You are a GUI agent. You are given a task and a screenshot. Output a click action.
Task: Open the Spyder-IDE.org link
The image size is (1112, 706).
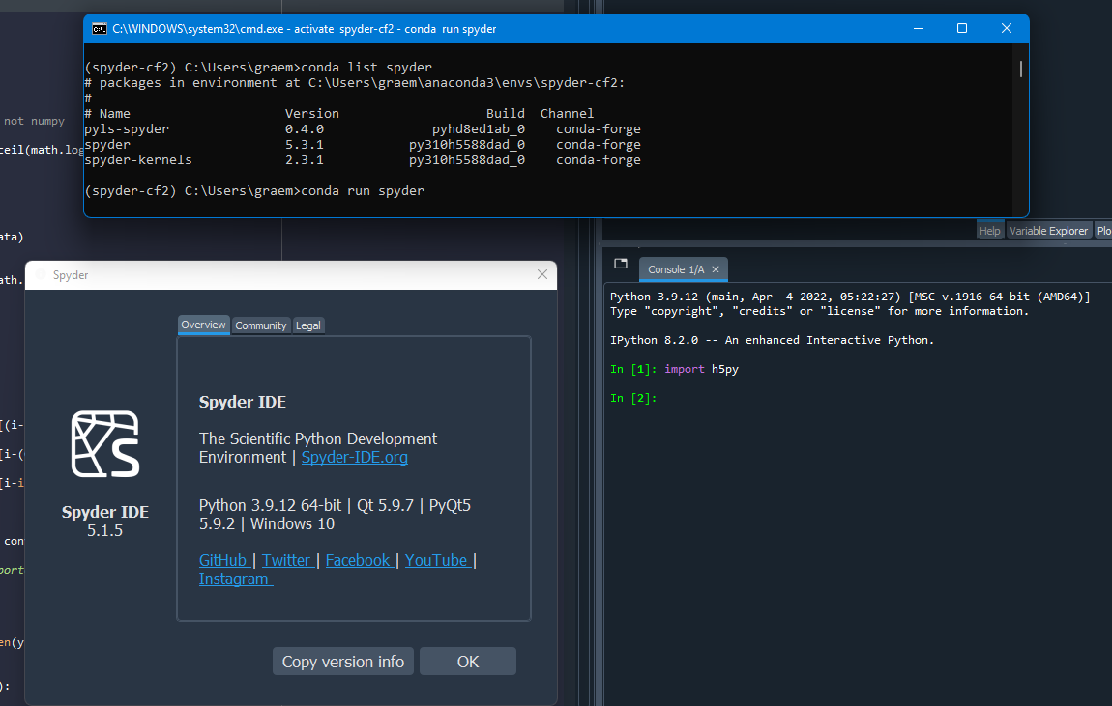(354, 457)
